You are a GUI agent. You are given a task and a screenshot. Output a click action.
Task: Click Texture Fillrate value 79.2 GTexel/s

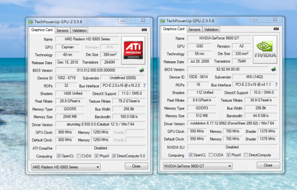129,101
